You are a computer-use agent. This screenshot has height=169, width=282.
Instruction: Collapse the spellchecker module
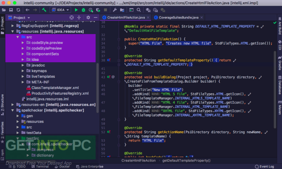coord(12,110)
